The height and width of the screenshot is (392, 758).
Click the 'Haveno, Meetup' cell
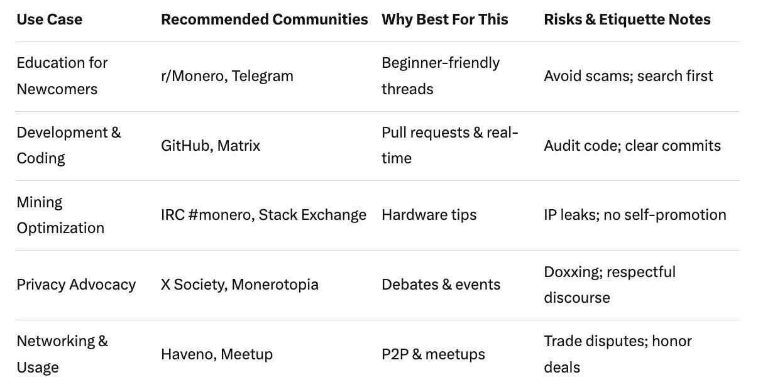coord(217,354)
